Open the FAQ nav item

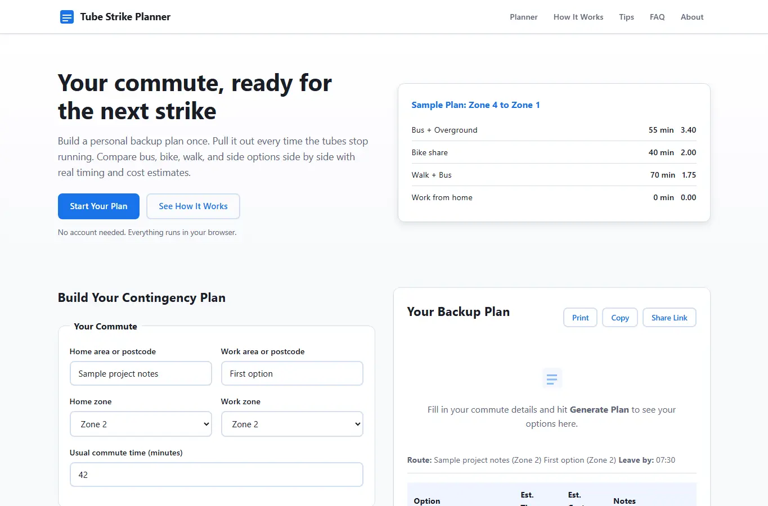pyautogui.click(x=657, y=17)
